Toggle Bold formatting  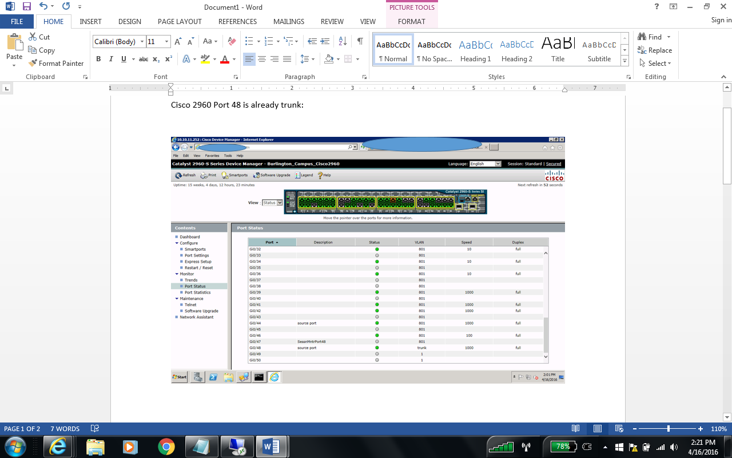coord(98,59)
